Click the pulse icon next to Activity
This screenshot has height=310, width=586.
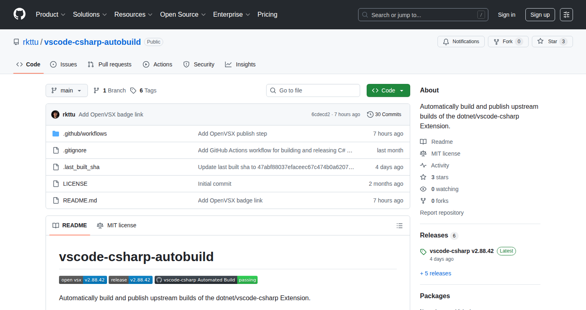pos(423,165)
